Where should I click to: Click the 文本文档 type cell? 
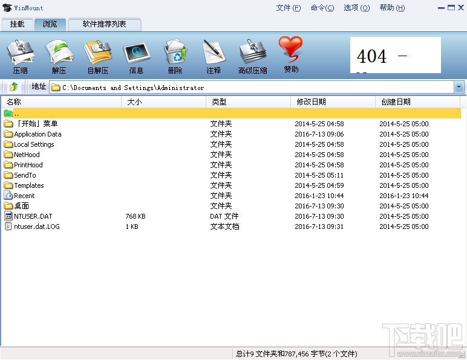(224, 227)
